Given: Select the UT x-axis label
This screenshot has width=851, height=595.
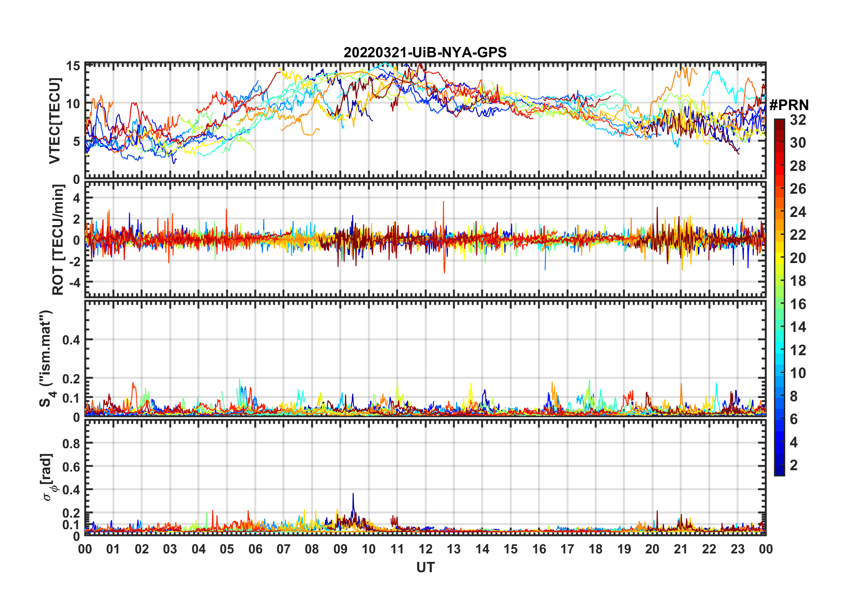Looking at the screenshot, I should tap(425, 567).
